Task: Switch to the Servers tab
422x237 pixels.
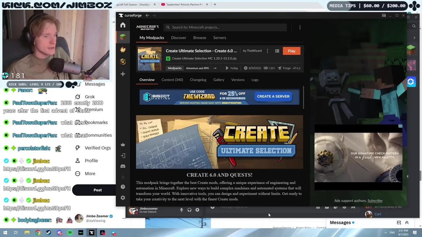Action: [x=220, y=38]
